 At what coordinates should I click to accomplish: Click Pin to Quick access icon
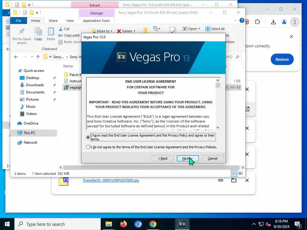click(x=22, y=31)
